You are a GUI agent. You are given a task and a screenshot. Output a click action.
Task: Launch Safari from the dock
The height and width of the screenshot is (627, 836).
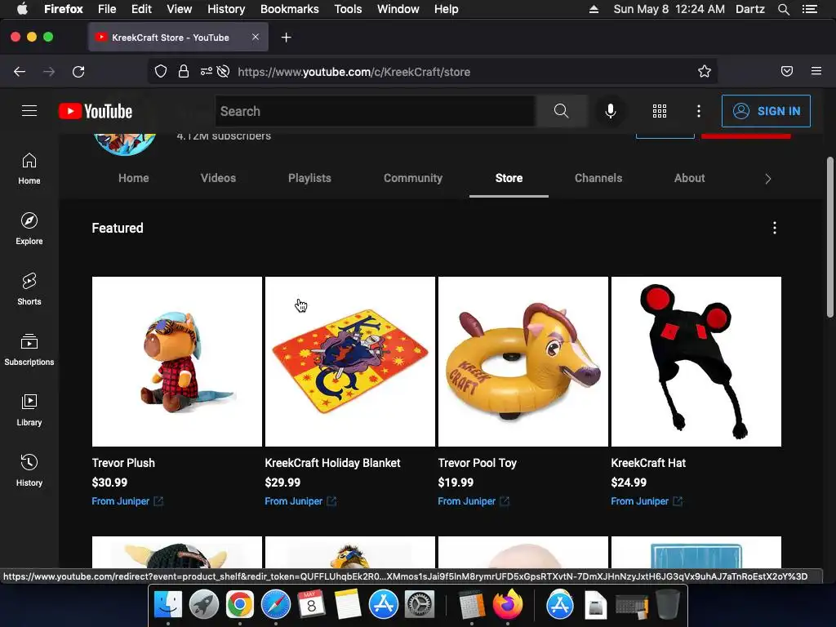pos(276,605)
